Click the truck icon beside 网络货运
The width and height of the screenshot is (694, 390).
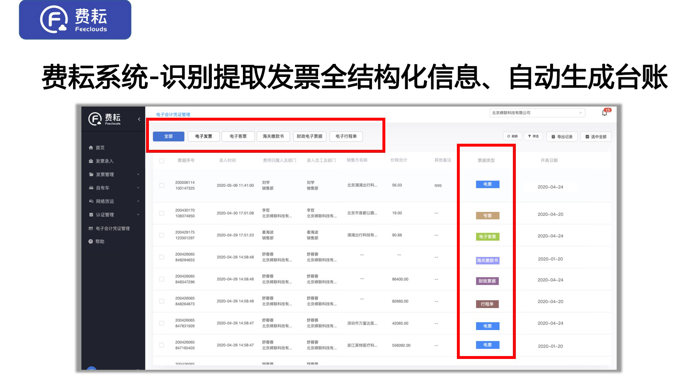pyautogui.click(x=91, y=201)
